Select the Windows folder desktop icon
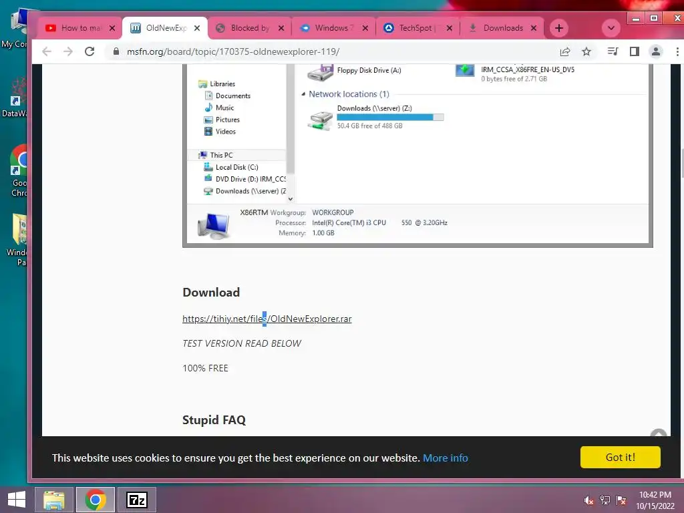This screenshot has width=684, height=513. (x=17, y=240)
